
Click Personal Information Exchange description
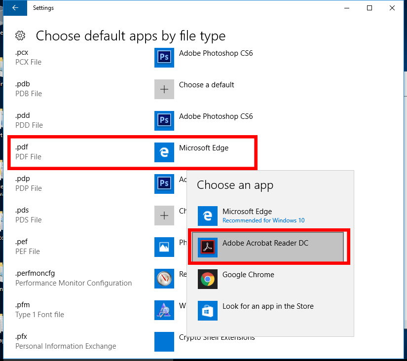66,346
